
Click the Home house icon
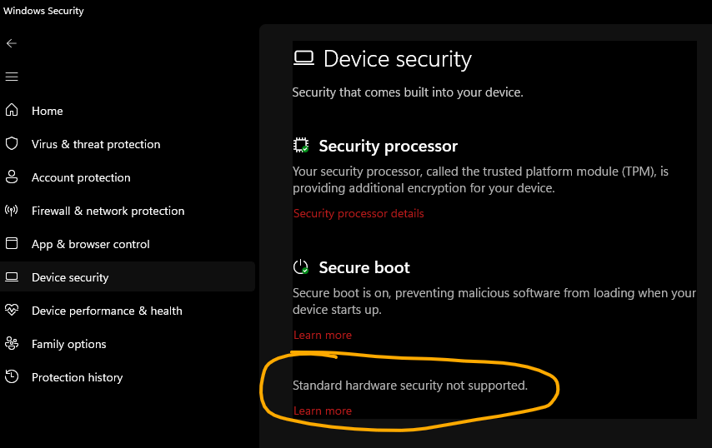coord(12,110)
